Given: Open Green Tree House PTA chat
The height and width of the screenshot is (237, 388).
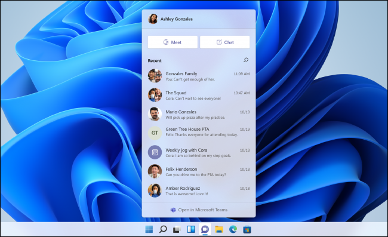Looking at the screenshot, I should pyautogui.click(x=199, y=133).
